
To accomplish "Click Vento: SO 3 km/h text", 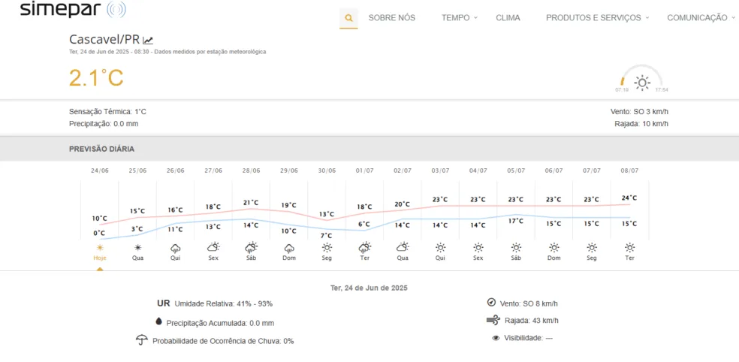I will coord(639,112).
